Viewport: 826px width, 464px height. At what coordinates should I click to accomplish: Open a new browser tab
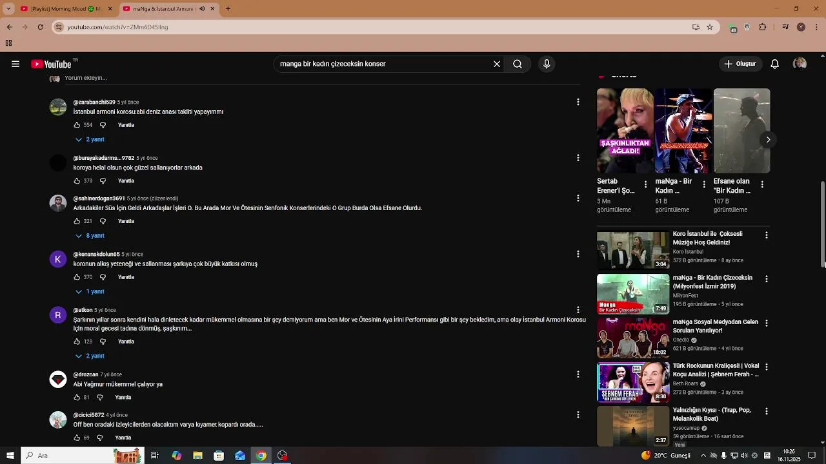pyautogui.click(x=228, y=9)
